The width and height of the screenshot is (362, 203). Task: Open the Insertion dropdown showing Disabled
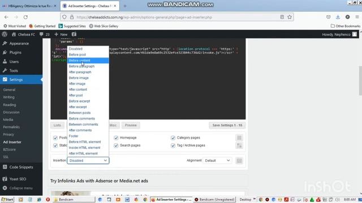(88, 160)
